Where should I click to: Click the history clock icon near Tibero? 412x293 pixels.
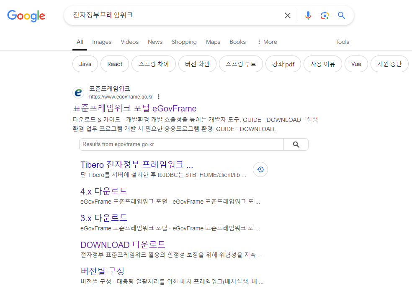tap(260, 170)
